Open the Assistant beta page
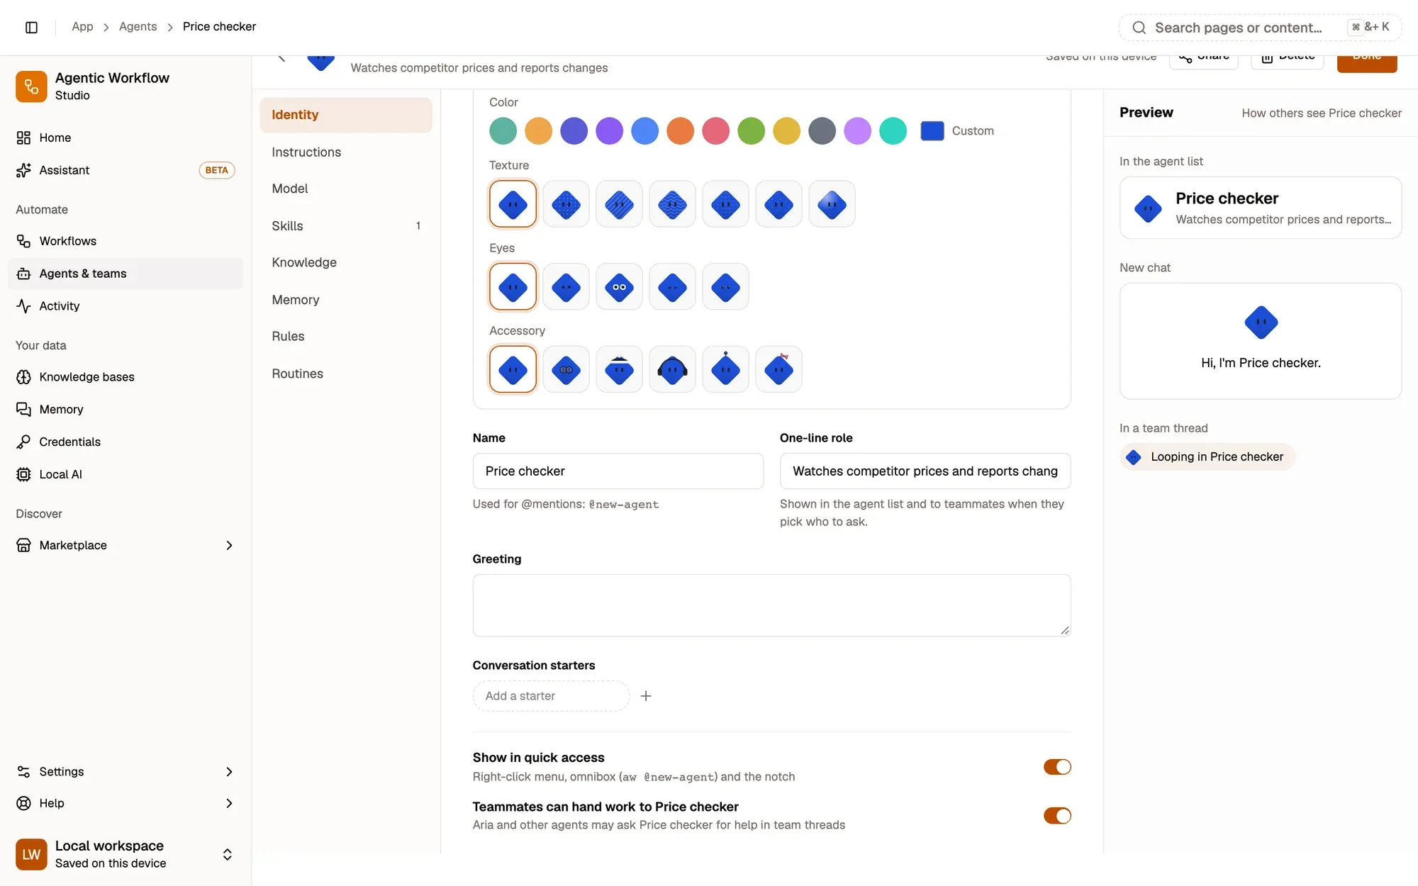The width and height of the screenshot is (1418, 886). tap(125, 170)
